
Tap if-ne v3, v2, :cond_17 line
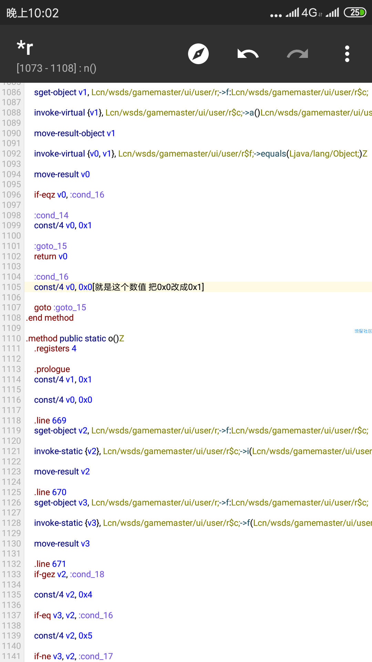(73, 656)
